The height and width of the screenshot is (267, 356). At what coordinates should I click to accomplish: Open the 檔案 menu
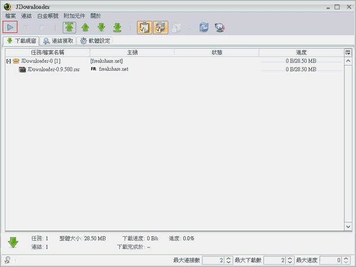(x=10, y=15)
